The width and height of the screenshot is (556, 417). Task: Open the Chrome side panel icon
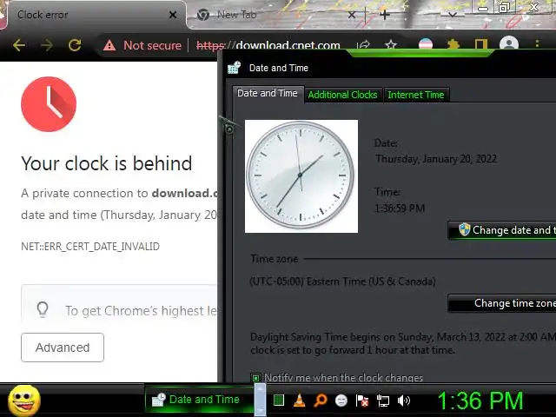480,44
